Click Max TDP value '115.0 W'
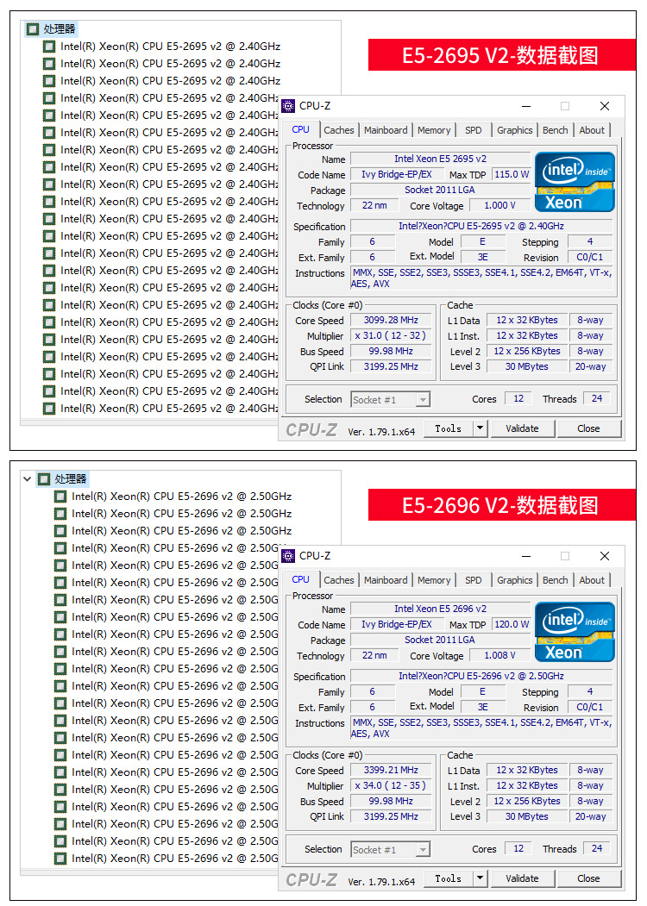 (x=512, y=174)
